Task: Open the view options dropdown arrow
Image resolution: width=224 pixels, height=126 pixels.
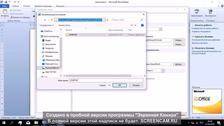Action: click(135, 25)
